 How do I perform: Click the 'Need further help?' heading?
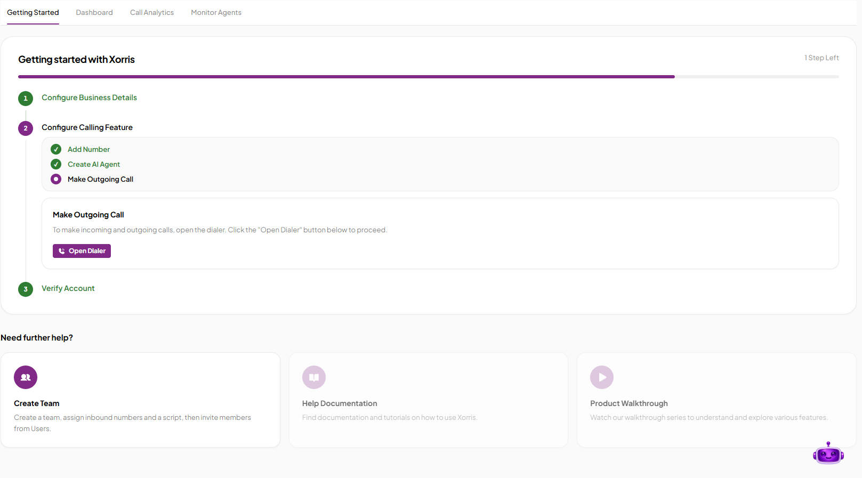click(x=37, y=338)
